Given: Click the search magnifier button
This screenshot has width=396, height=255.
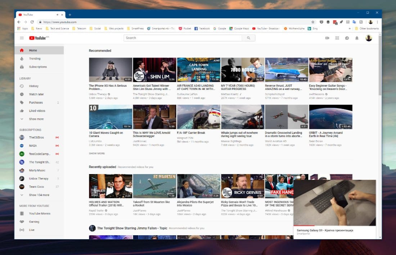Looking at the screenshot, I should point(248,38).
